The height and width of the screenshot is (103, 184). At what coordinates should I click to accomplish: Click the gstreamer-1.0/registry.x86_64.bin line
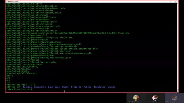(x=39, y=37)
